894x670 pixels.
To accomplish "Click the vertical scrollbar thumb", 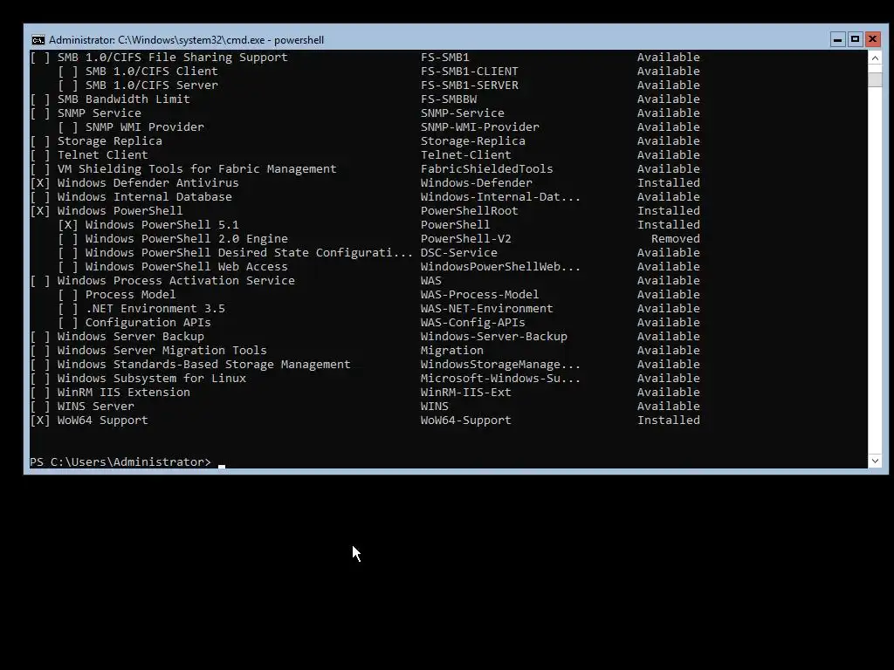I will click(875, 79).
